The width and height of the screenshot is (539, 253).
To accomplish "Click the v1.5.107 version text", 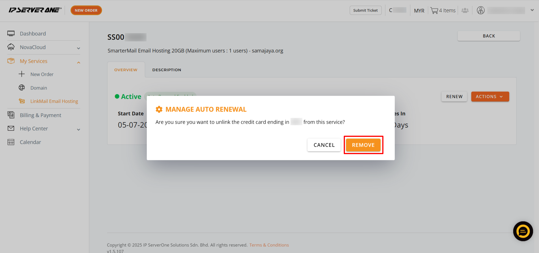I will [x=115, y=251].
